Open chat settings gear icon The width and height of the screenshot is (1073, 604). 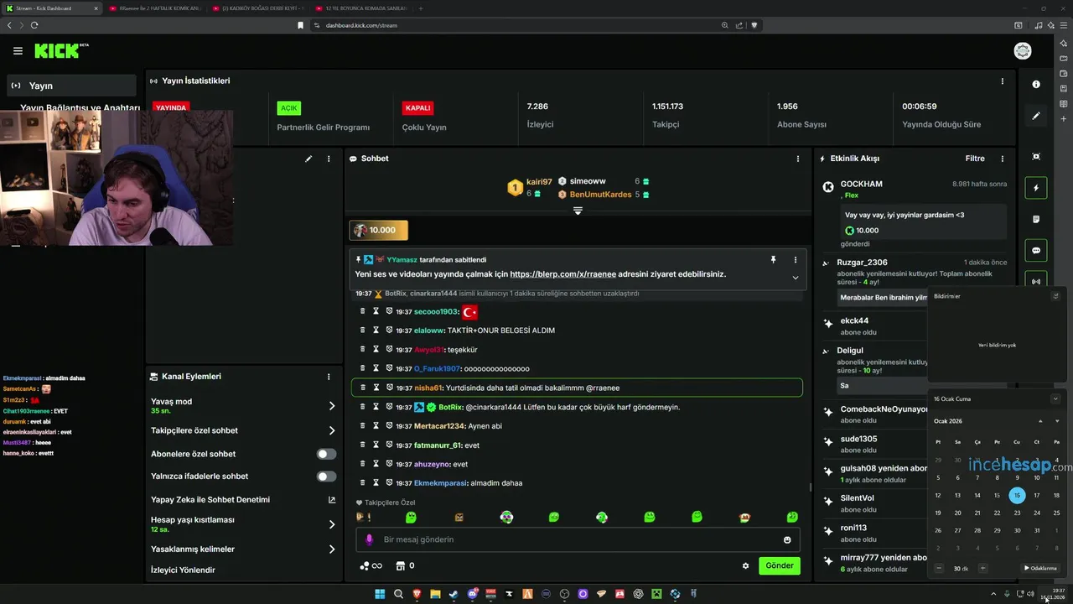745,565
